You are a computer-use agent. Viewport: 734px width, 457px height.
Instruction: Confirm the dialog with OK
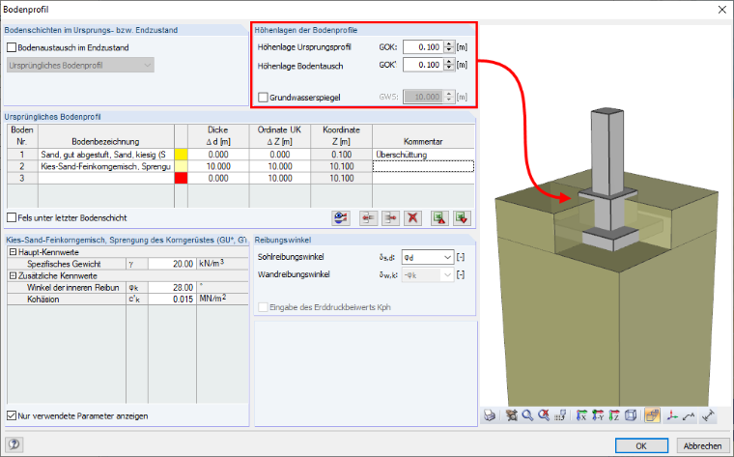[x=641, y=445]
